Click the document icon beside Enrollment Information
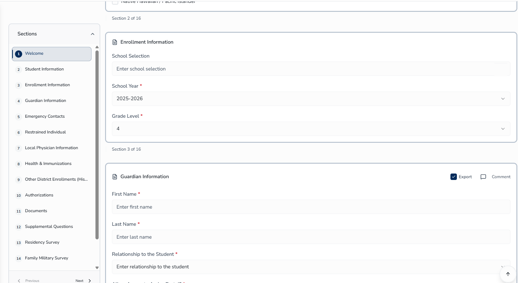 [x=115, y=42]
